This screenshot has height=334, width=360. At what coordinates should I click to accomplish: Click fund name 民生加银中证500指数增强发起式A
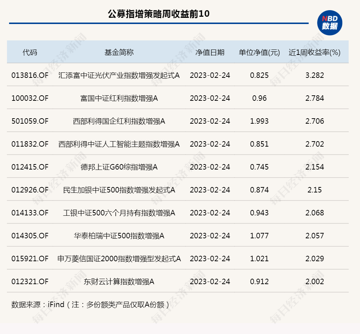(119, 190)
